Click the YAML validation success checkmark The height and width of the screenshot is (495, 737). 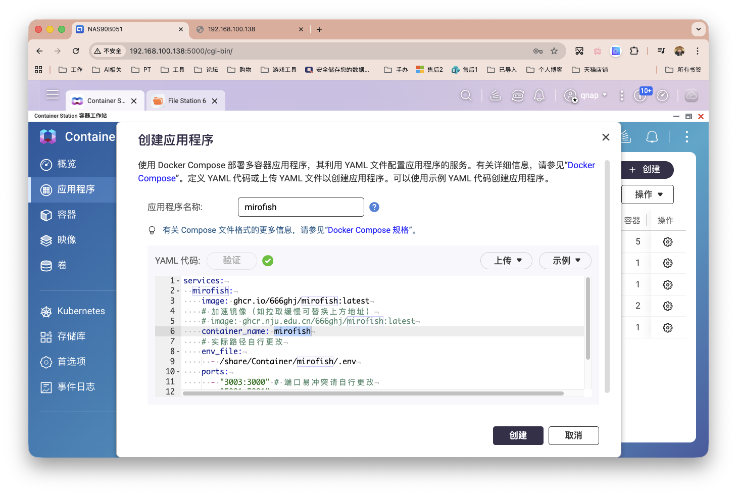point(268,261)
